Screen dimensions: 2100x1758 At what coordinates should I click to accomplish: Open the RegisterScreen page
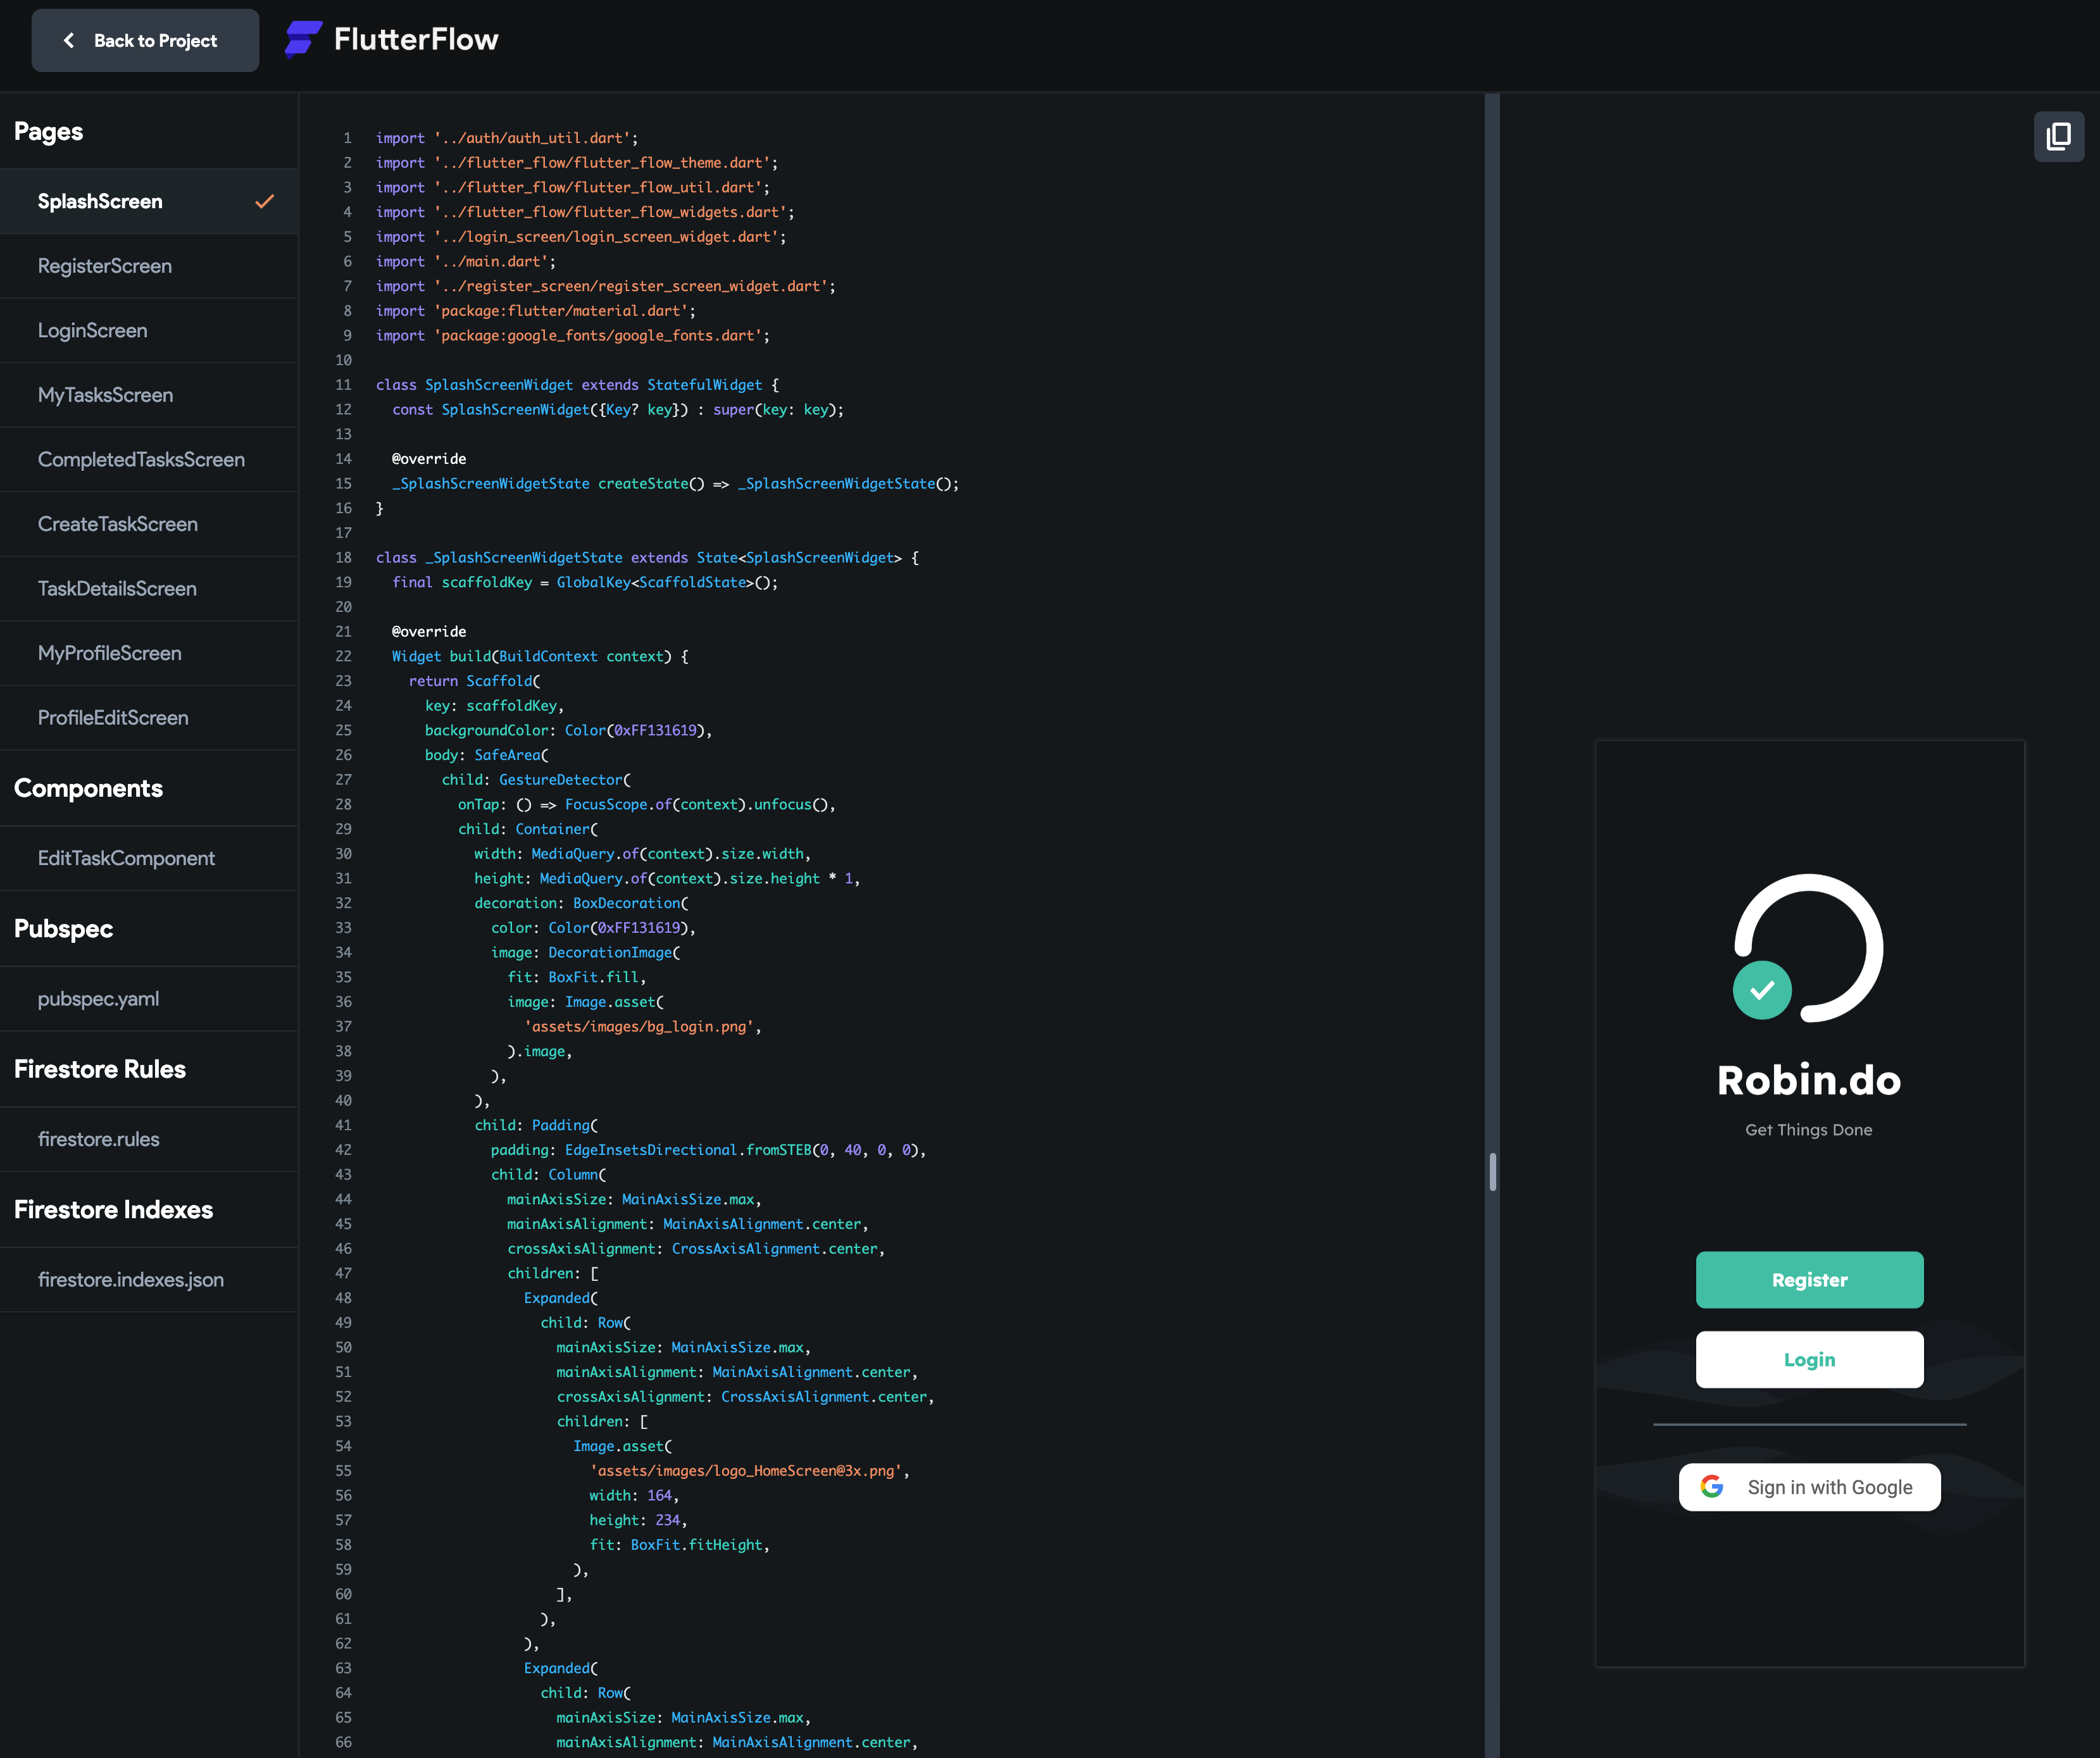(x=105, y=266)
